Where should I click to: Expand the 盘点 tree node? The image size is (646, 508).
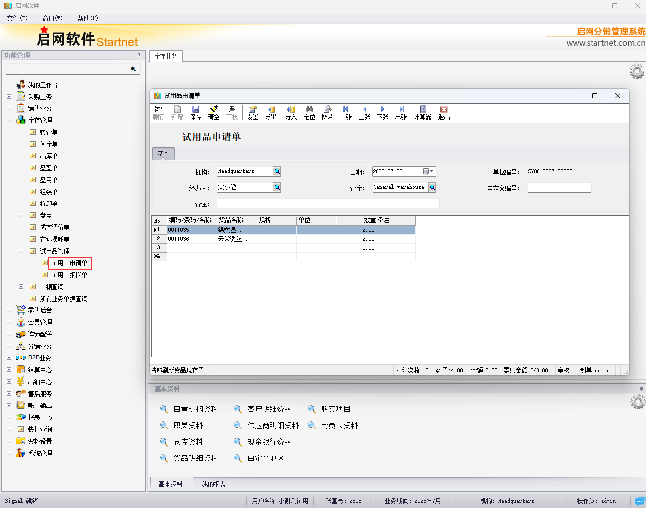pyautogui.click(x=21, y=215)
